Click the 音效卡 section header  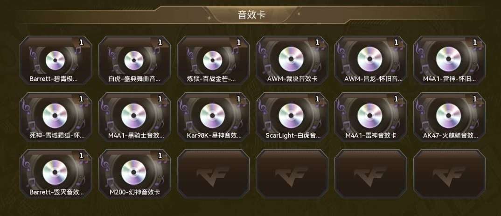point(252,15)
